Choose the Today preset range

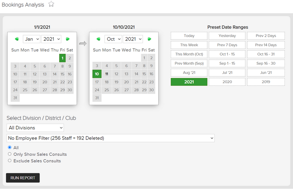click(x=189, y=36)
